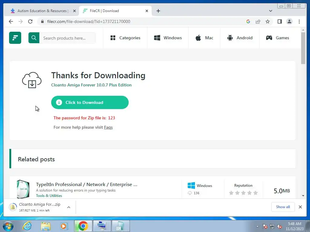310x232 pixels.
Task: Focus the Search products field
Action: point(68,38)
